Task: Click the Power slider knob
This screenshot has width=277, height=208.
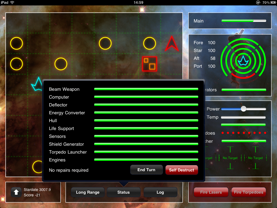Action: coord(243,109)
